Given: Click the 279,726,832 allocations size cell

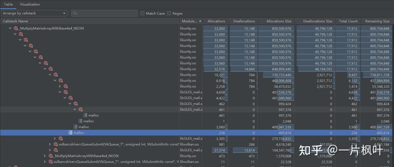Looking at the screenshot, I should click(277, 138).
